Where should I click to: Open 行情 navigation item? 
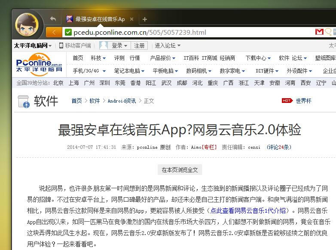(x=134, y=58)
